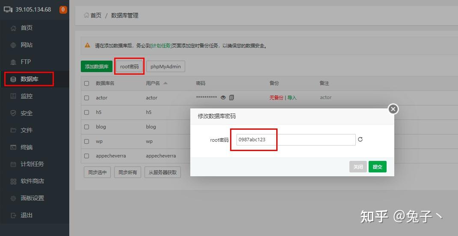Click 无备份 link for actor
Viewport: 458px width, 236px height.
point(276,98)
